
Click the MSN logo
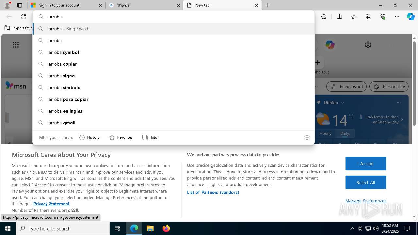tap(16, 86)
